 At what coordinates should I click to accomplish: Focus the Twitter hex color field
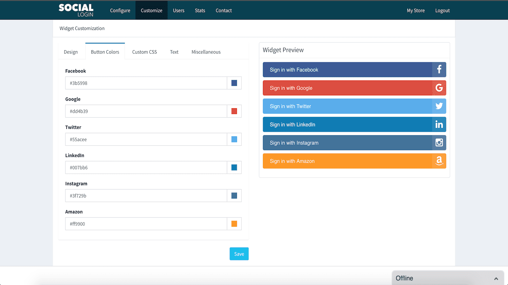[x=146, y=139]
